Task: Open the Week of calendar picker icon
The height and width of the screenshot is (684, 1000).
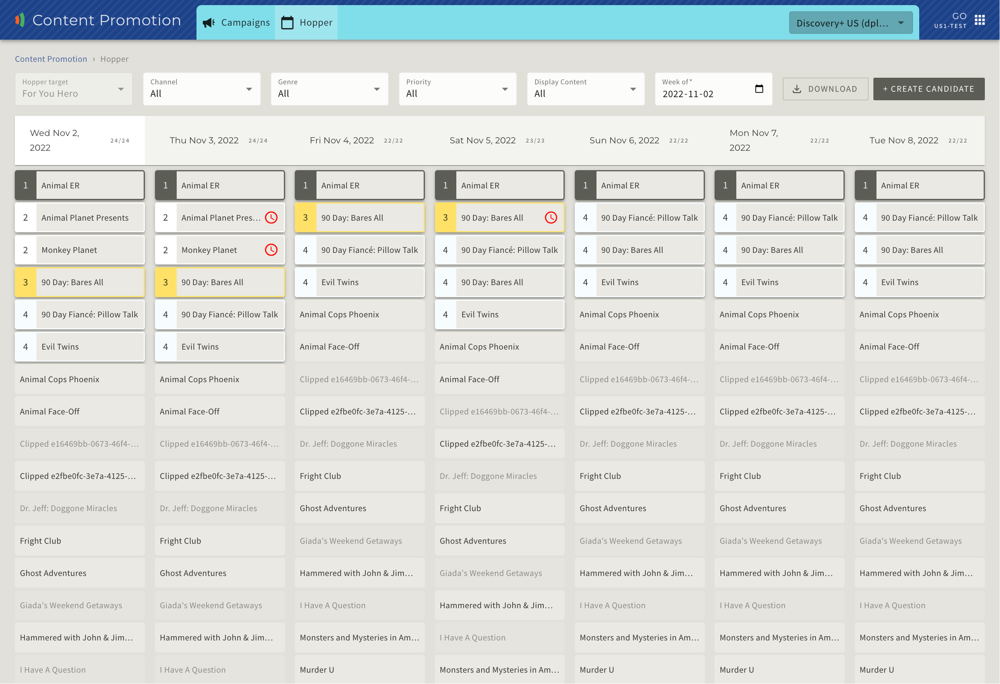Action: tap(759, 89)
